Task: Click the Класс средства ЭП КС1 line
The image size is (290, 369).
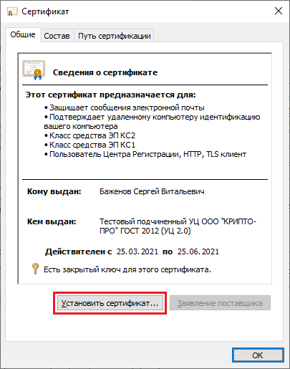Action: [x=90, y=145]
